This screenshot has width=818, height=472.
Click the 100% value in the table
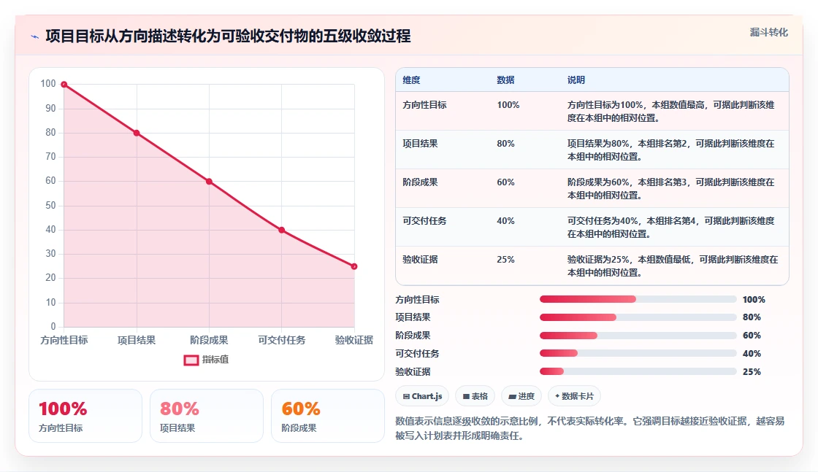click(508, 105)
